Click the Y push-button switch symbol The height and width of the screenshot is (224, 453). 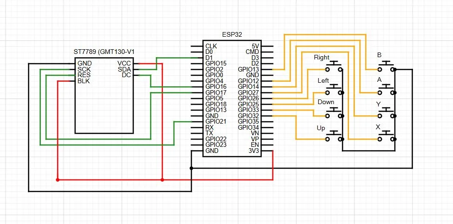click(x=386, y=112)
